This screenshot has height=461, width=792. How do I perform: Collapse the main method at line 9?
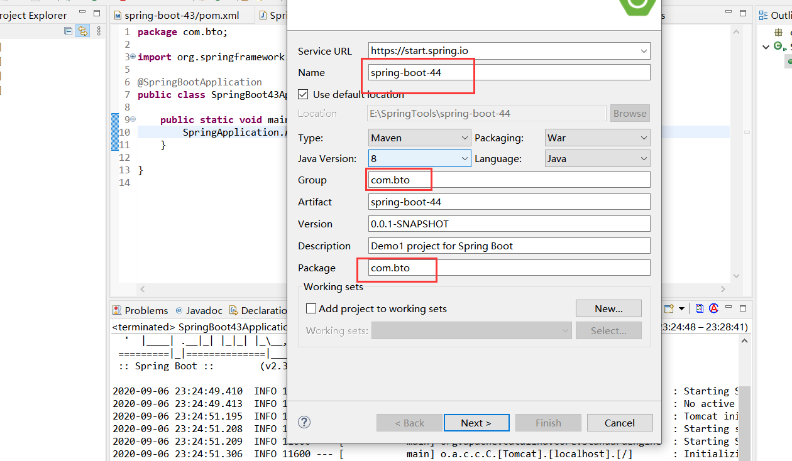133,119
